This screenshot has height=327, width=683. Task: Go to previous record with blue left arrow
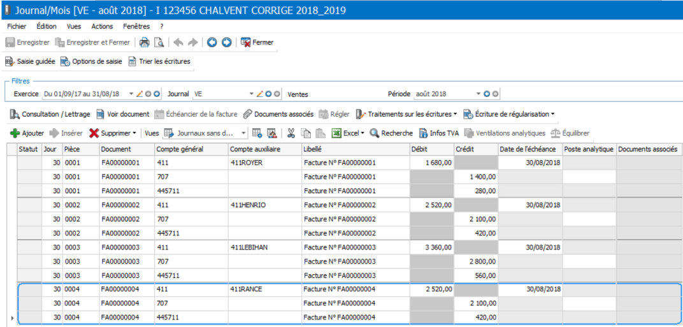point(212,42)
